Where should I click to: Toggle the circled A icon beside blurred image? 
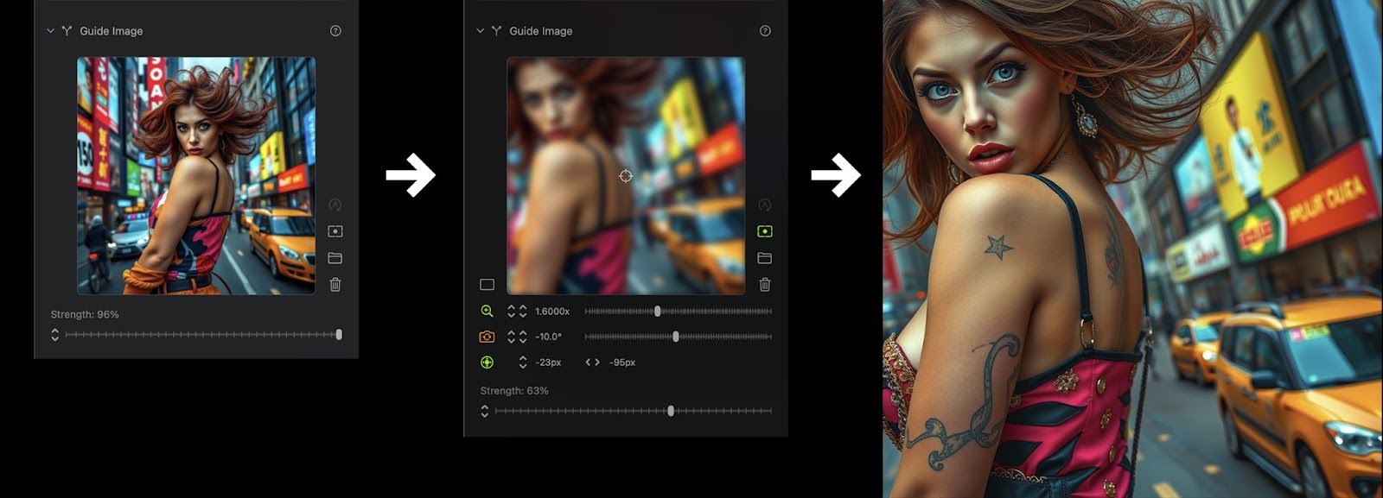pos(765,205)
